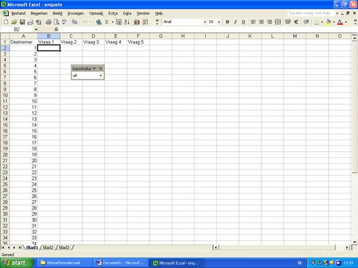Apply Euro style with the € icon
This screenshot has height=268, width=358.
tap(296, 22)
